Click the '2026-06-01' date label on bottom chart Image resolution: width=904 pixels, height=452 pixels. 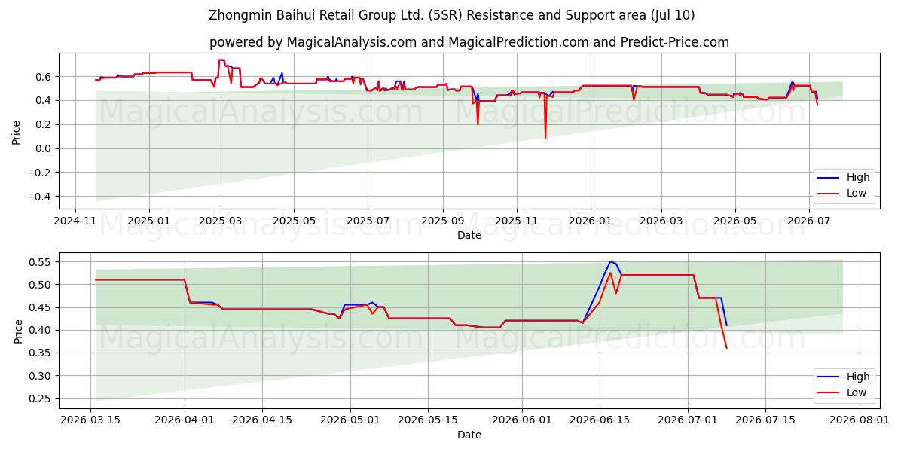(x=523, y=421)
